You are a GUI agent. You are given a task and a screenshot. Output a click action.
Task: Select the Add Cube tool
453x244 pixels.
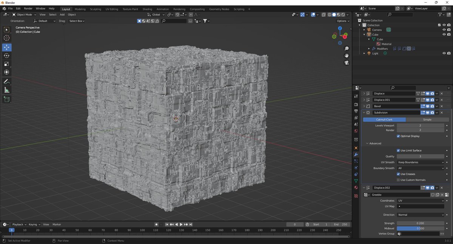[x=7, y=99]
